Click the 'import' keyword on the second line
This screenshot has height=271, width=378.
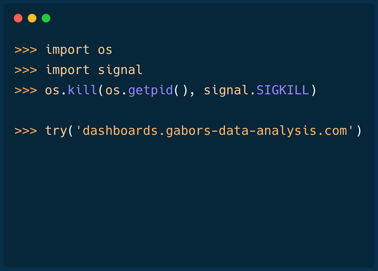(67, 70)
